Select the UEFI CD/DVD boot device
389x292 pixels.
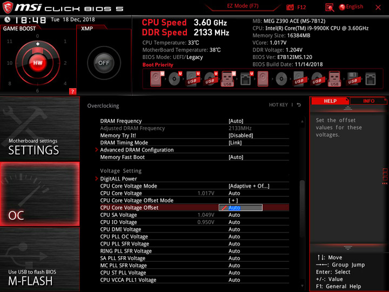(x=175, y=79)
